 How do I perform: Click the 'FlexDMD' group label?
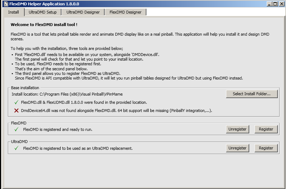19,123
